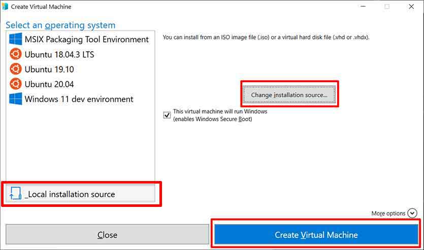Uncheck the Windows Secure Boot checkbox
The width and height of the screenshot is (424, 250).
tap(167, 115)
